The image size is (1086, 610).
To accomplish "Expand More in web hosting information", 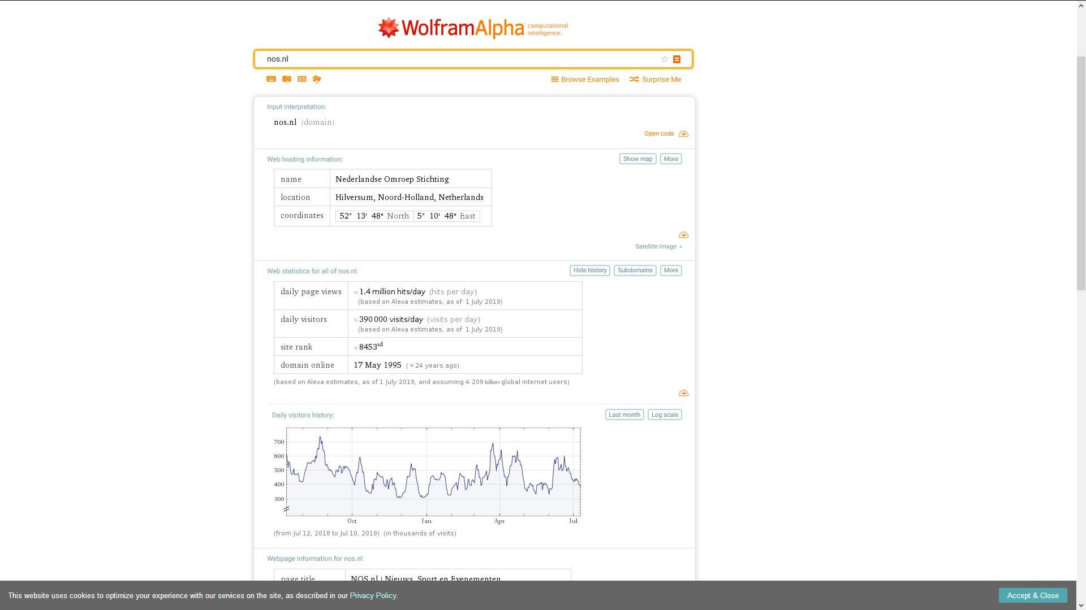I will (670, 159).
